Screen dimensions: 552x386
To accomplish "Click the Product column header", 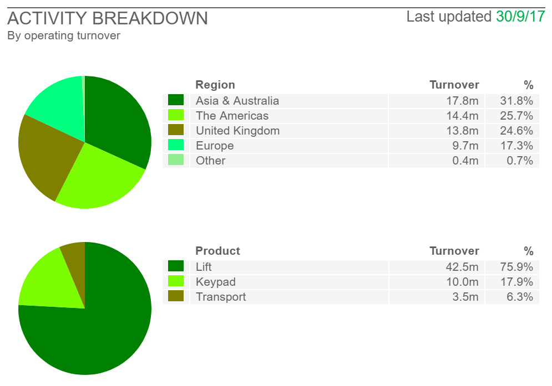I will 217,251.
